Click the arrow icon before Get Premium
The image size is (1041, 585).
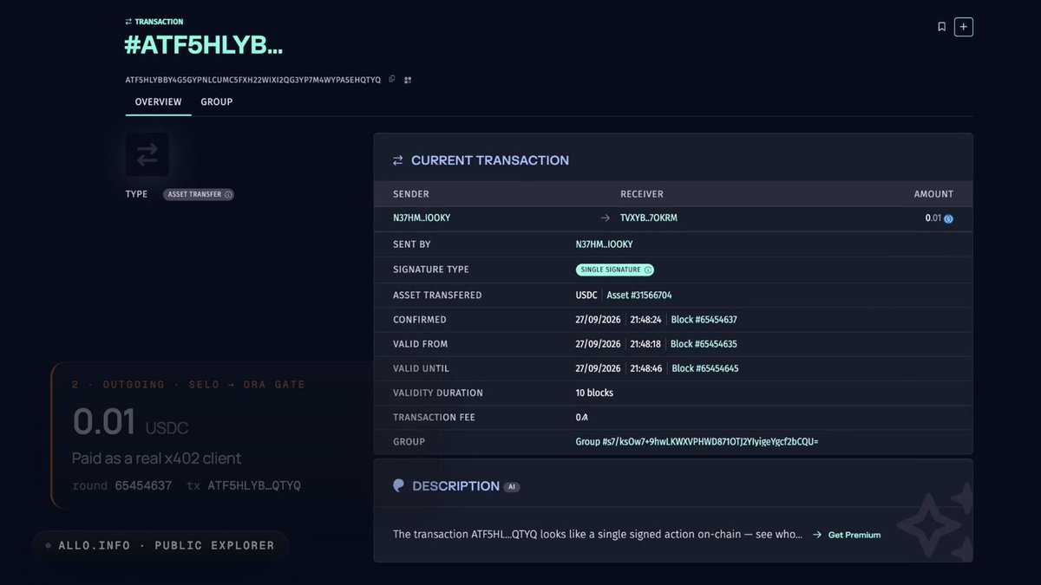[x=817, y=536]
